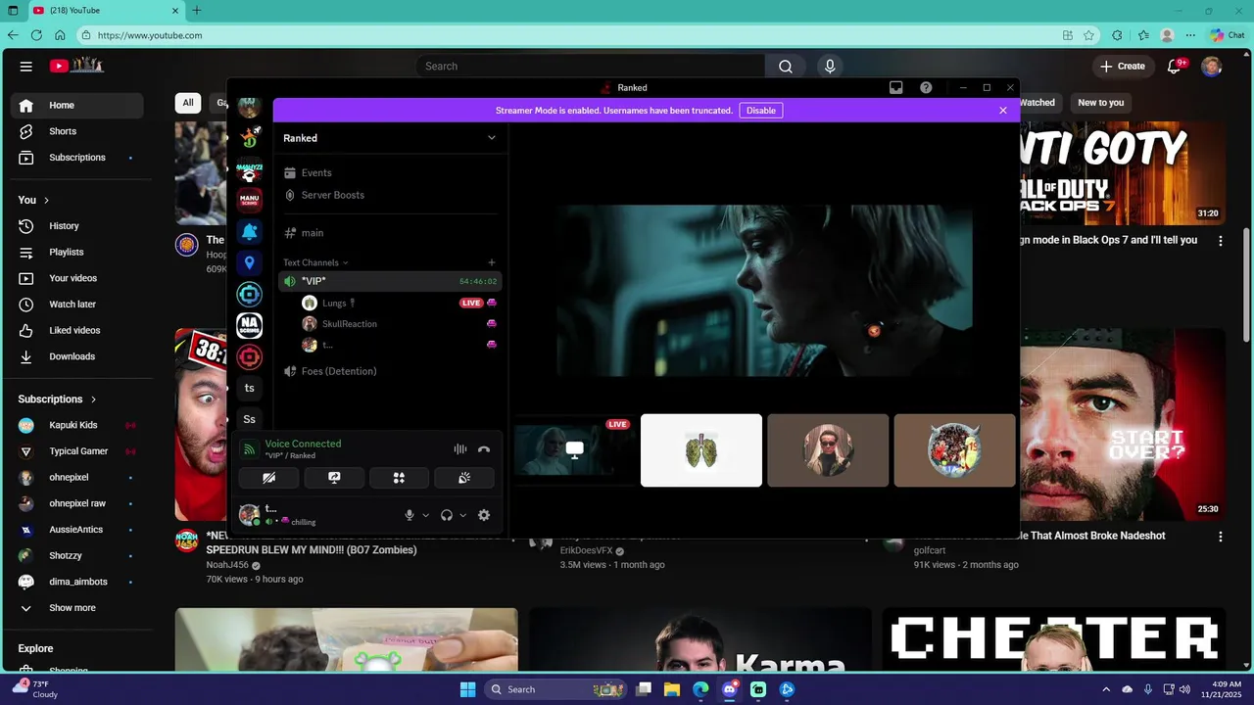Open Discord Activities launcher button
This screenshot has width=1254, height=705.
tap(399, 478)
